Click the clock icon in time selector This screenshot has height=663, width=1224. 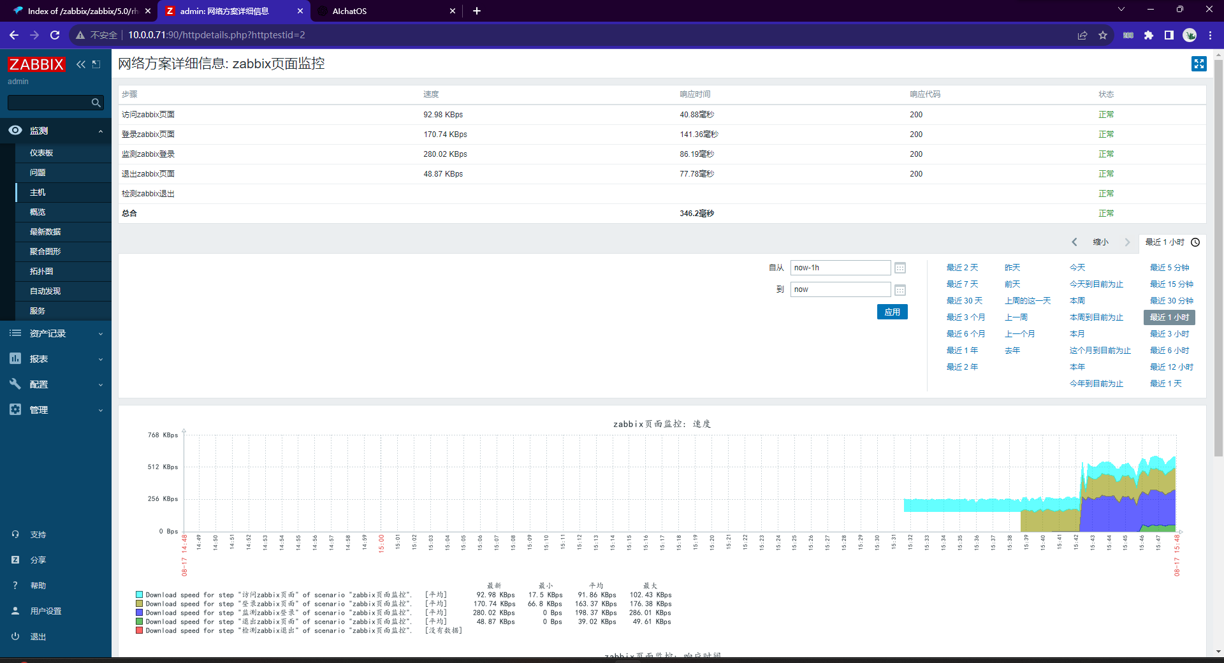pos(1195,242)
